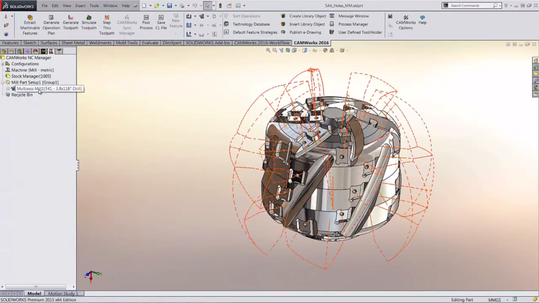Click Insert Library Object

click(303, 24)
